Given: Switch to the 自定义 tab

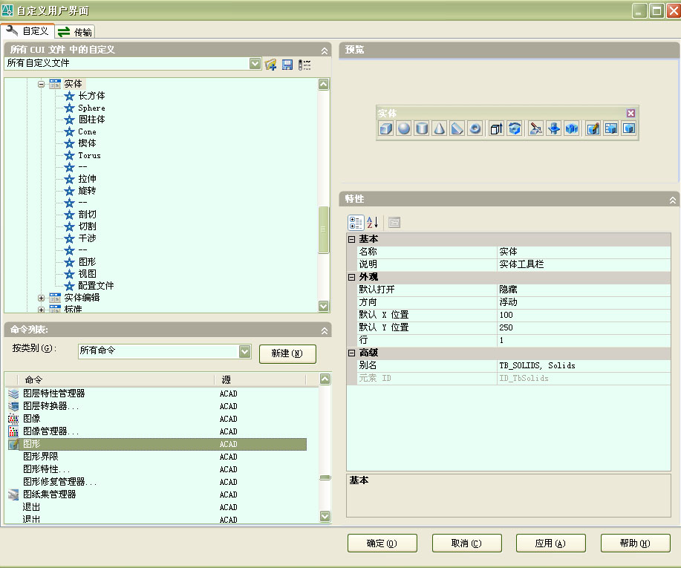Looking at the screenshot, I should pyautogui.click(x=27, y=31).
